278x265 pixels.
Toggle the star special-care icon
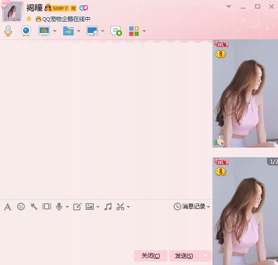29,19
